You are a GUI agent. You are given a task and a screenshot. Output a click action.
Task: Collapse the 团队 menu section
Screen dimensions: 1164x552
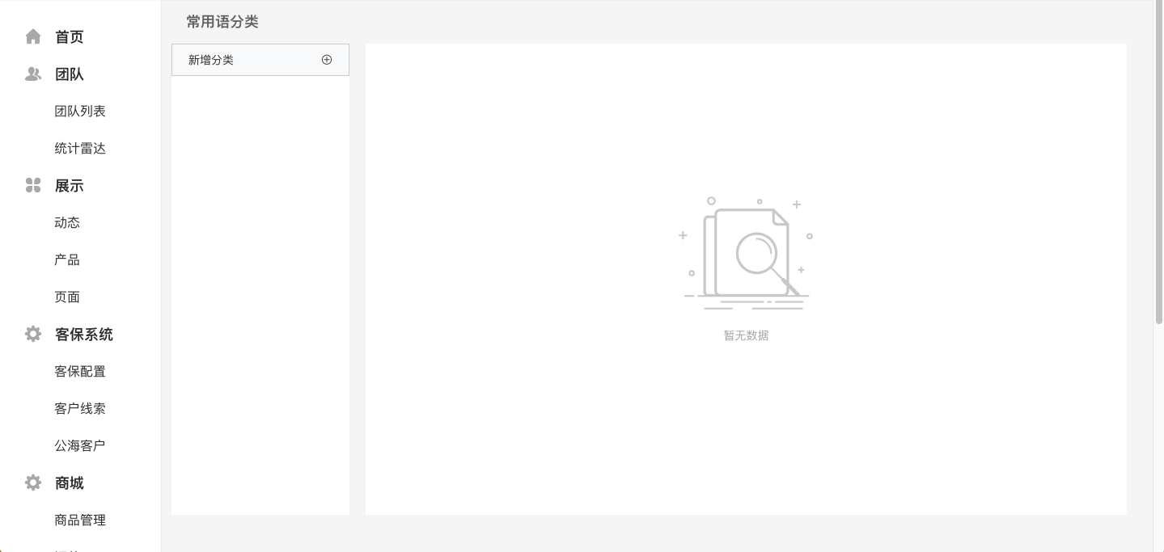tap(70, 74)
